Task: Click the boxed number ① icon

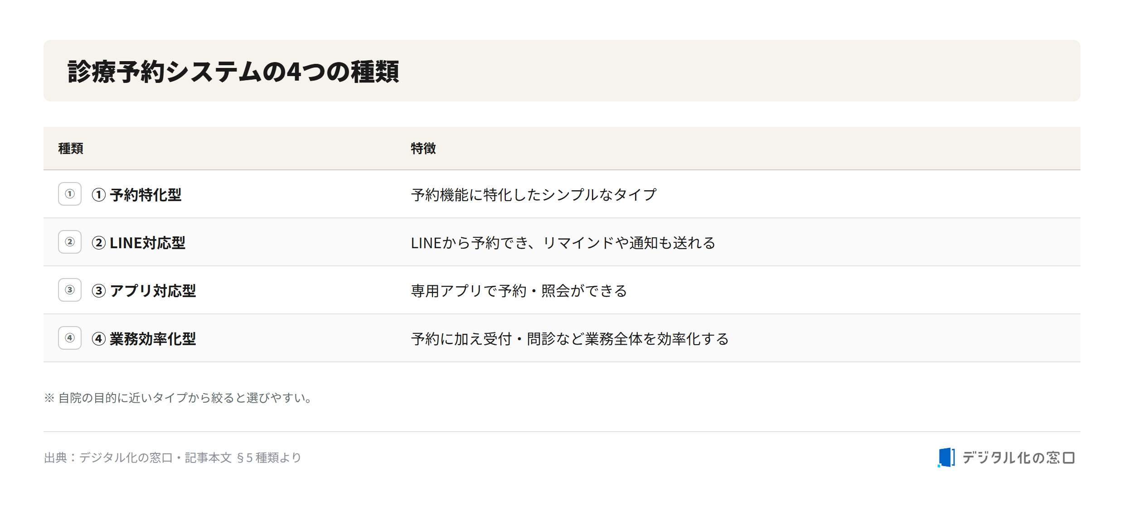Action: pyautogui.click(x=70, y=194)
